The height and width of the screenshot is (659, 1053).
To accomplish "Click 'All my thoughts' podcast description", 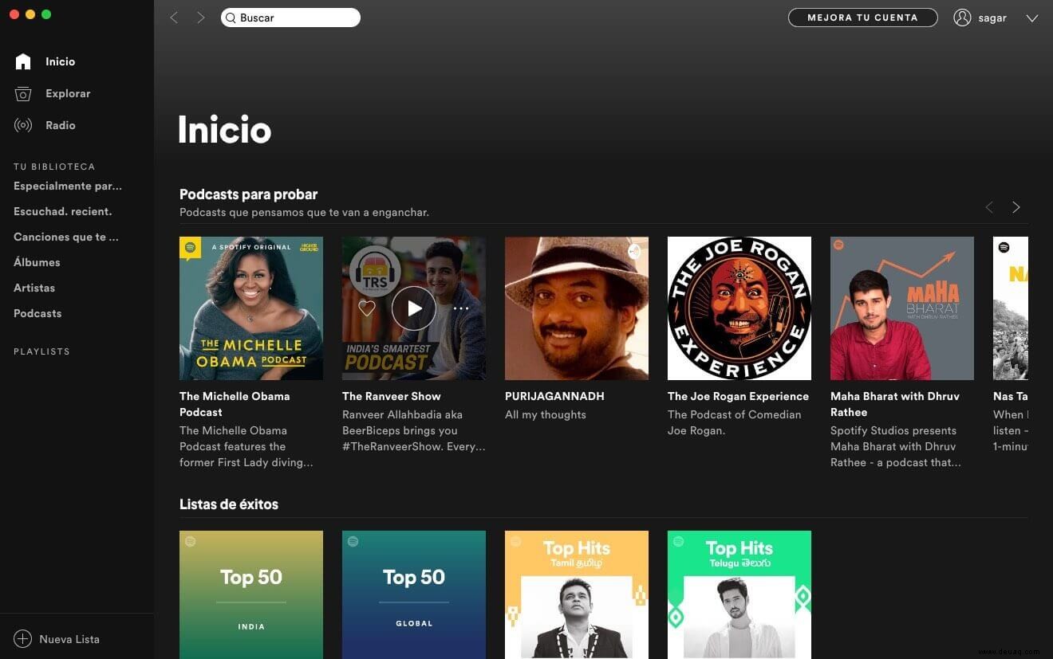I will pyautogui.click(x=546, y=414).
